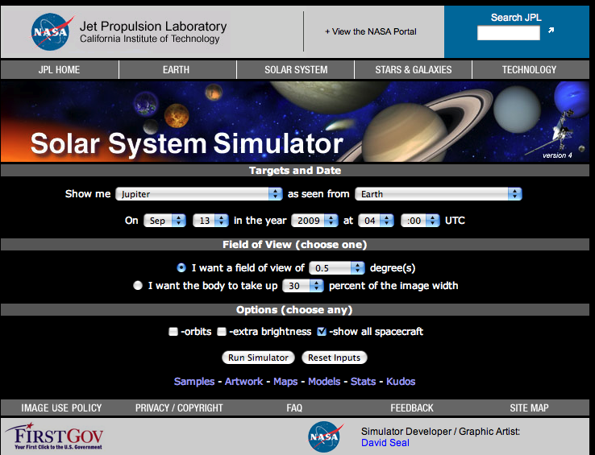595x455 pixels.
Task: Select the field of view radio button
Action: [x=181, y=267]
